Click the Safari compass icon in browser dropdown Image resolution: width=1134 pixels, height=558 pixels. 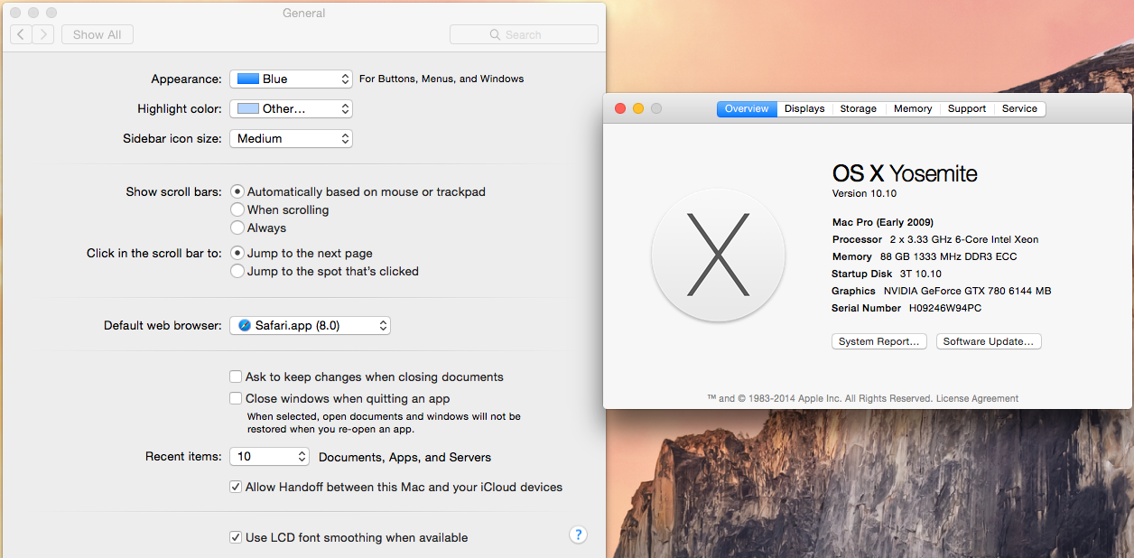[245, 325]
